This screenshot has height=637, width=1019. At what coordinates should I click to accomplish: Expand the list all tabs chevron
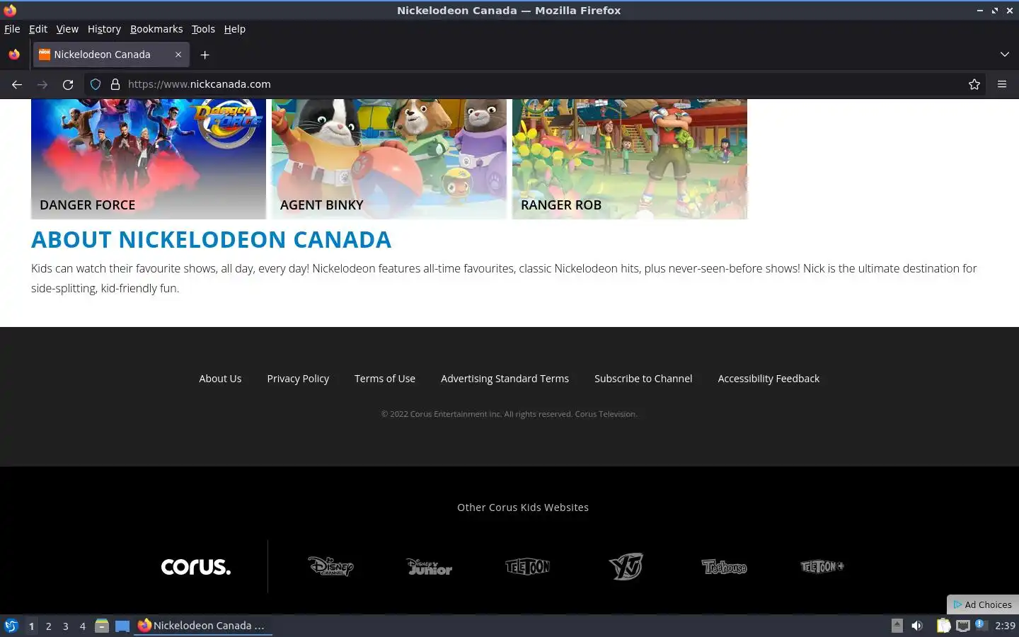[1005, 54]
